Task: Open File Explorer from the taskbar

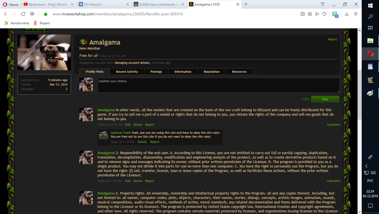Action: click(370, 41)
